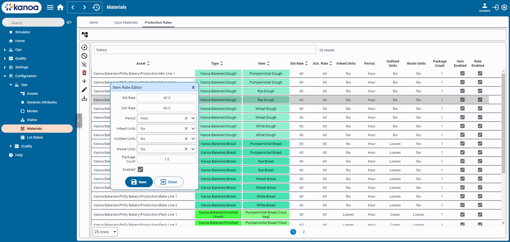Expand the top-level Quality sidebar node
The image size is (510, 242).
[x=5, y=59]
